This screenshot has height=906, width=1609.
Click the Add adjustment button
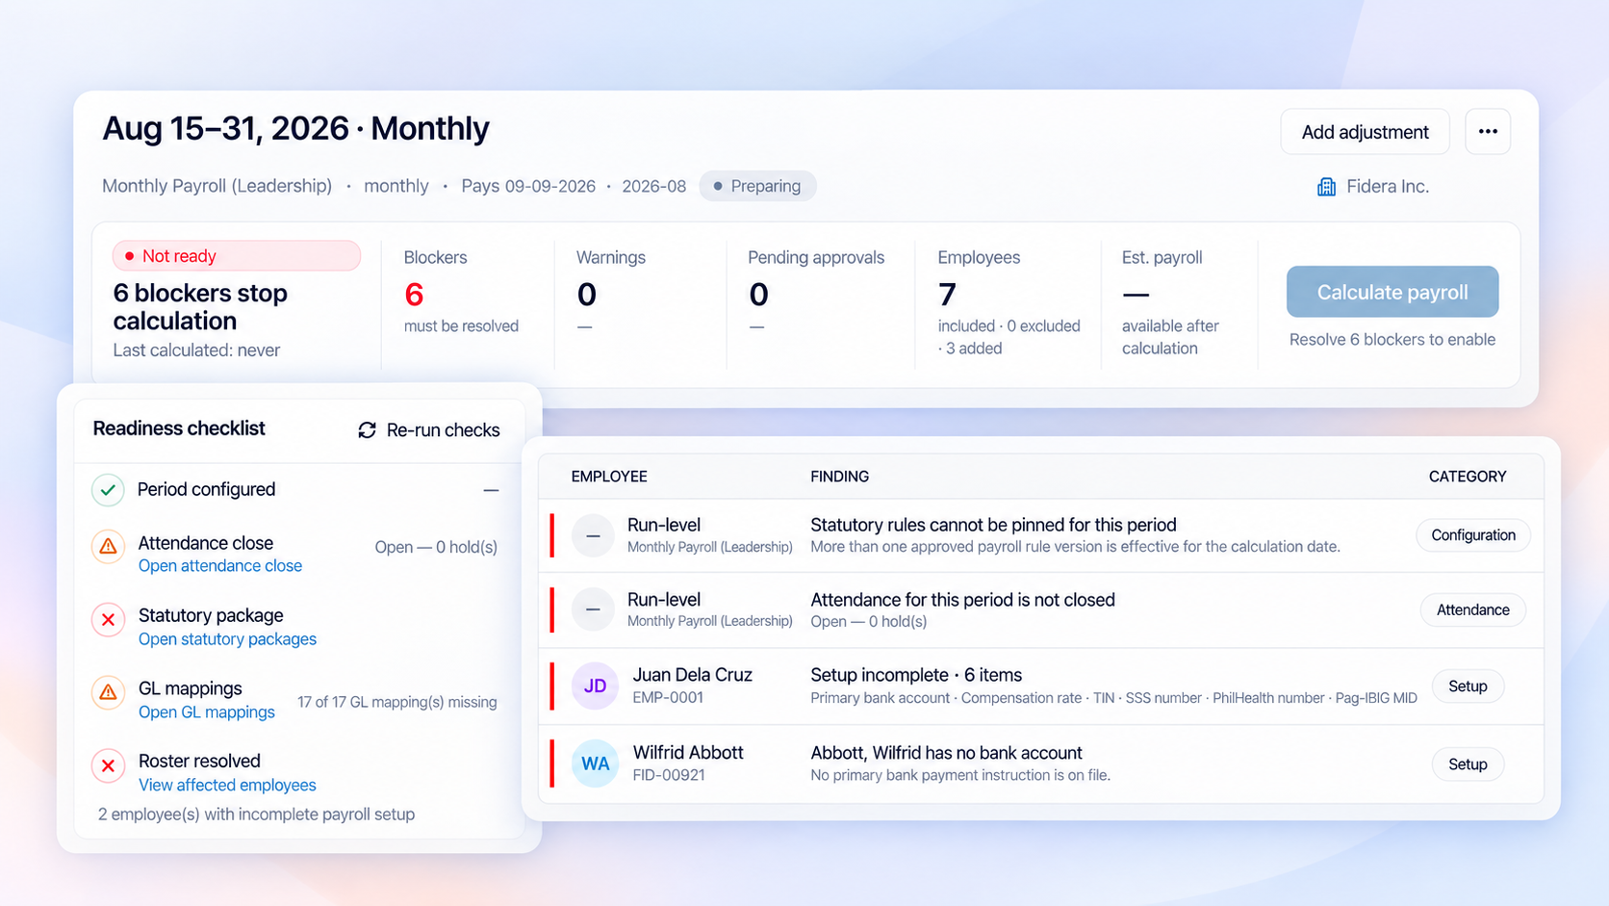pos(1365,132)
